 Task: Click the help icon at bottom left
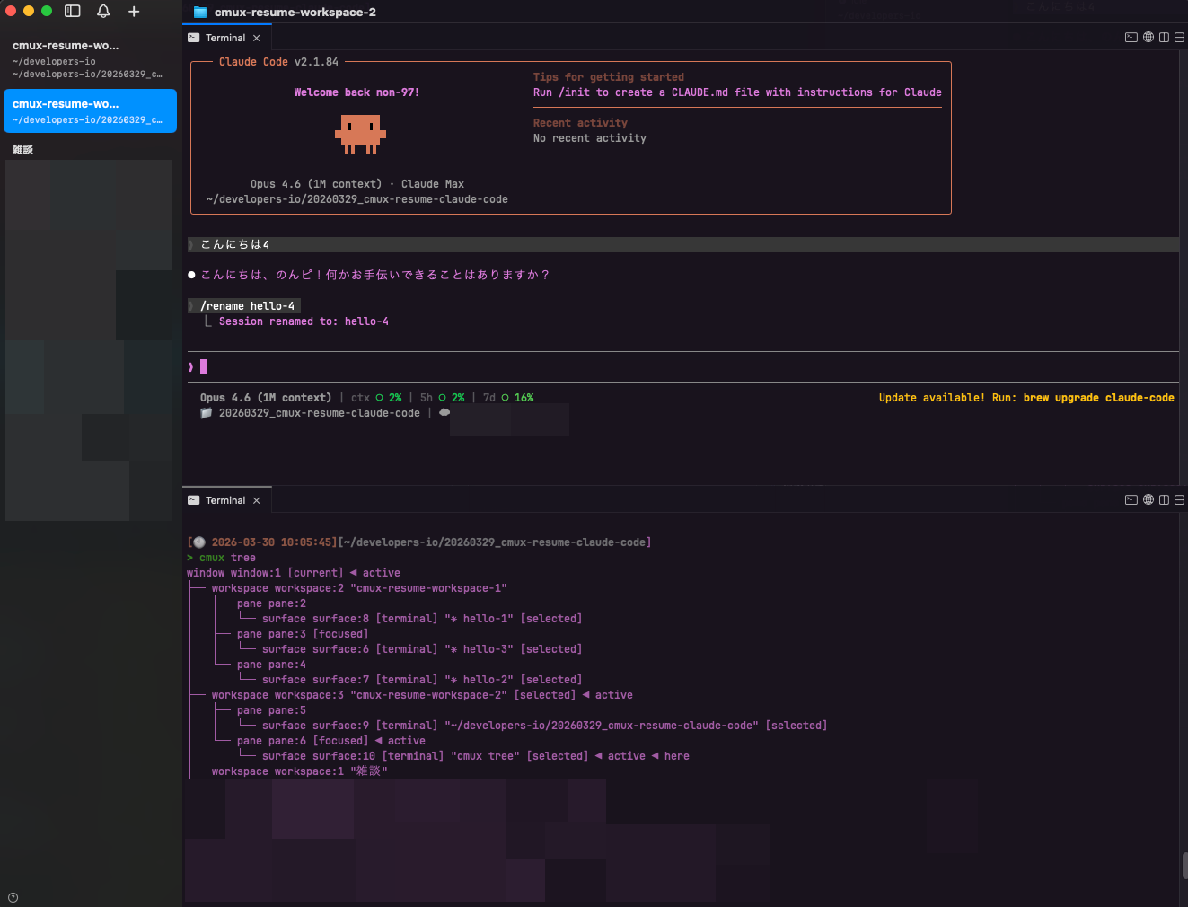point(13,896)
